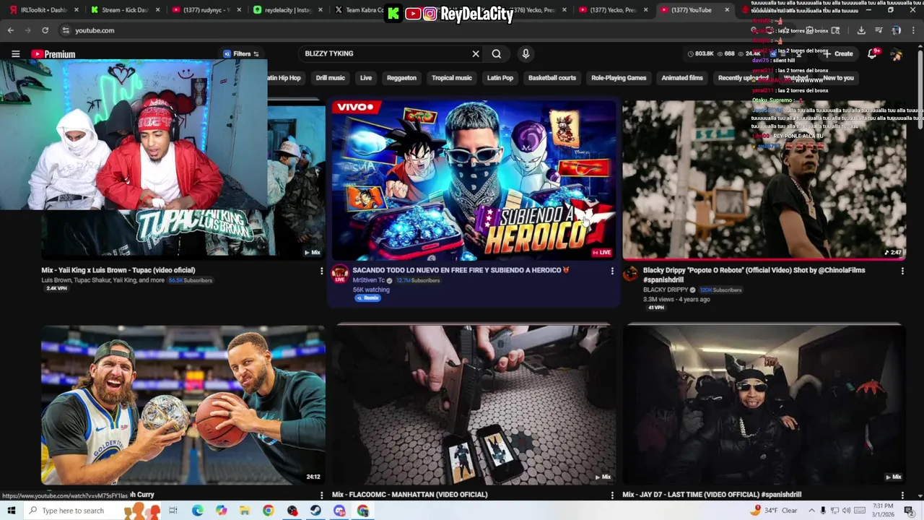This screenshot has width=924, height=520.
Task: Select the Basketball courts chip
Action: point(552,78)
